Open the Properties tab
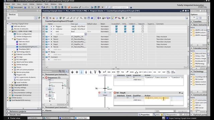The width and height of the screenshot is (214, 120). pos(144,115)
